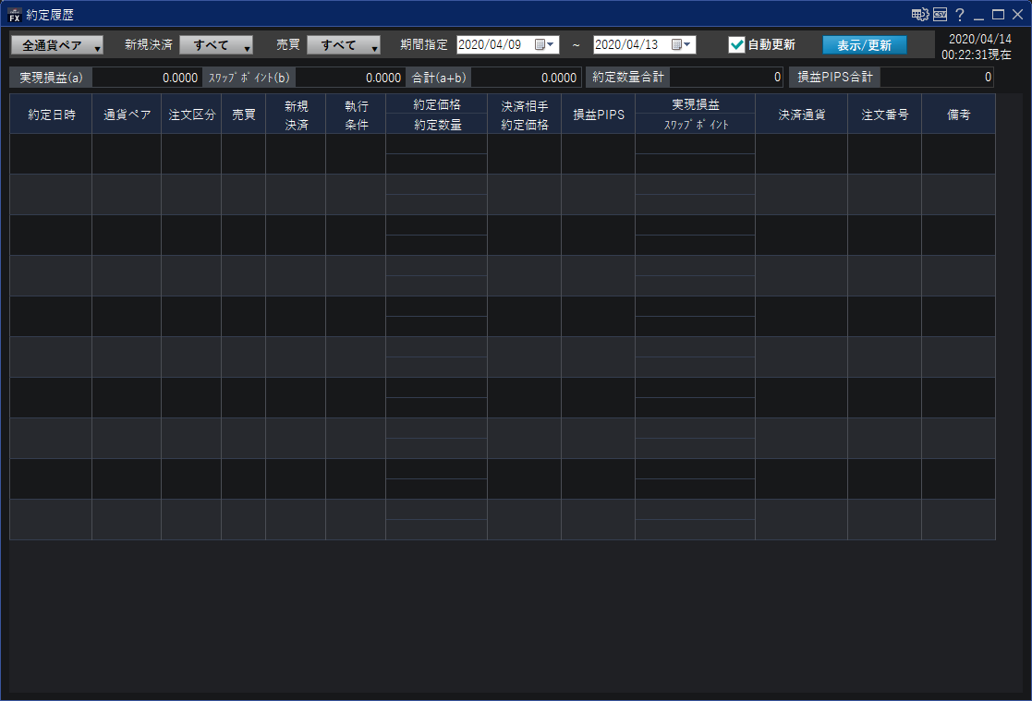The image size is (1032, 701).
Task: Open the 売買 すべて filter dropdown
Action: [344, 44]
